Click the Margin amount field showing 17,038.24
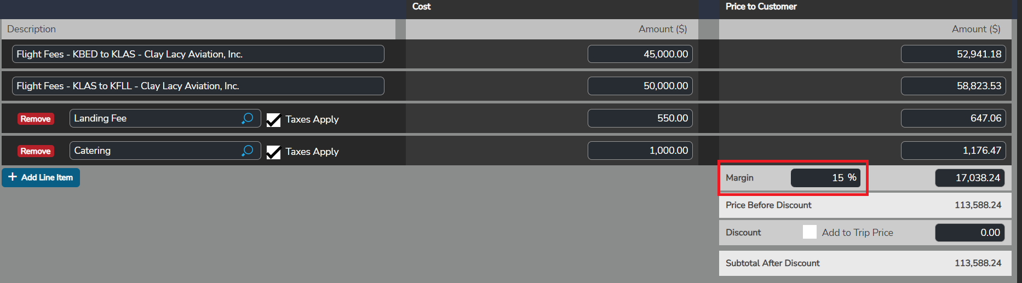The height and width of the screenshot is (283, 1022). 969,178
